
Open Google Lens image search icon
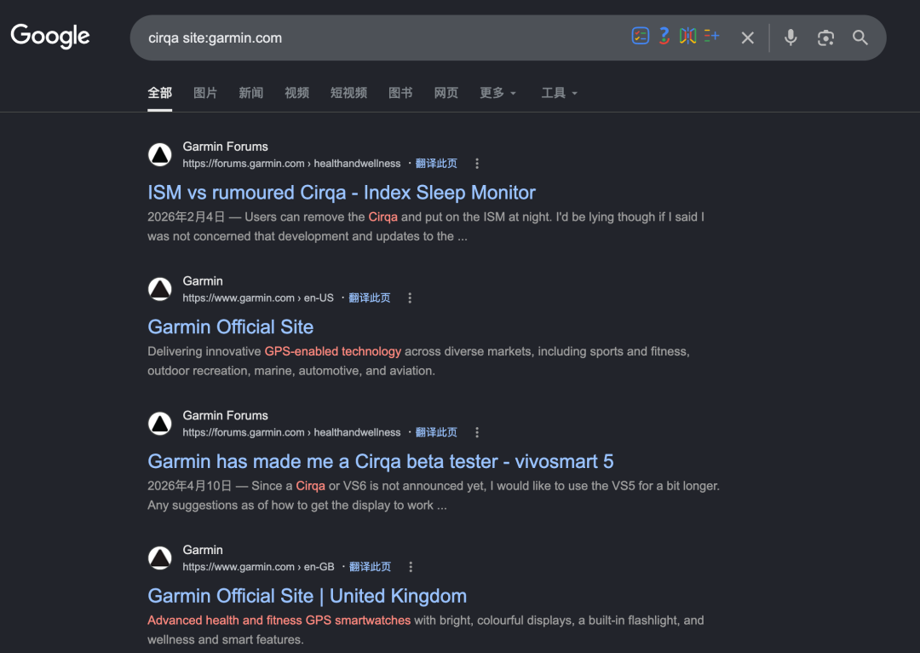coord(825,38)
